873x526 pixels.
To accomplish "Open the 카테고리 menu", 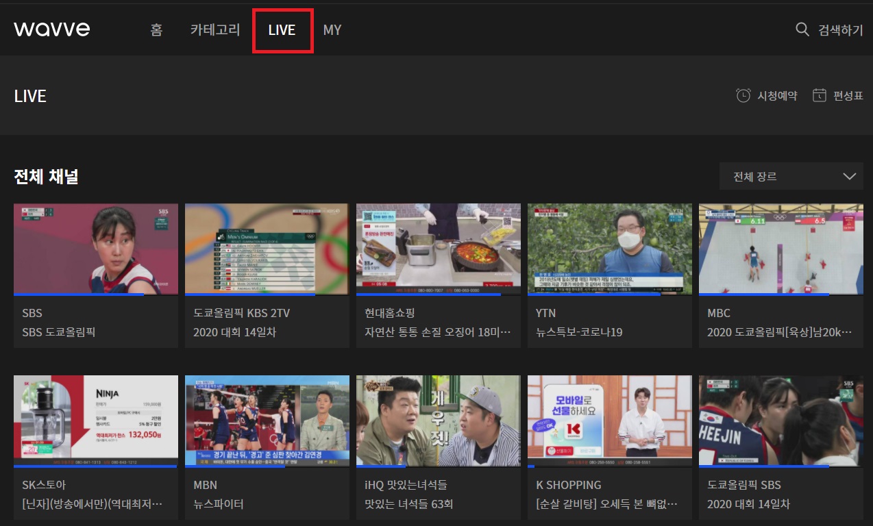I will point(215,30).
